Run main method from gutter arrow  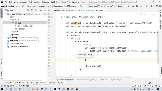point(52,17)
